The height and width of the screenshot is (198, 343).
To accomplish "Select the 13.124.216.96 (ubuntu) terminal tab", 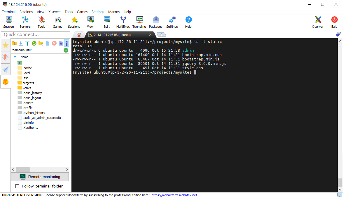I will point(112,35).
